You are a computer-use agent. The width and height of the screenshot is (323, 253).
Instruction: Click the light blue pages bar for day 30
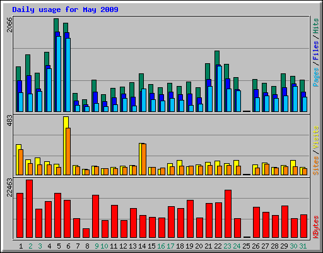click(x=295, y=99)
